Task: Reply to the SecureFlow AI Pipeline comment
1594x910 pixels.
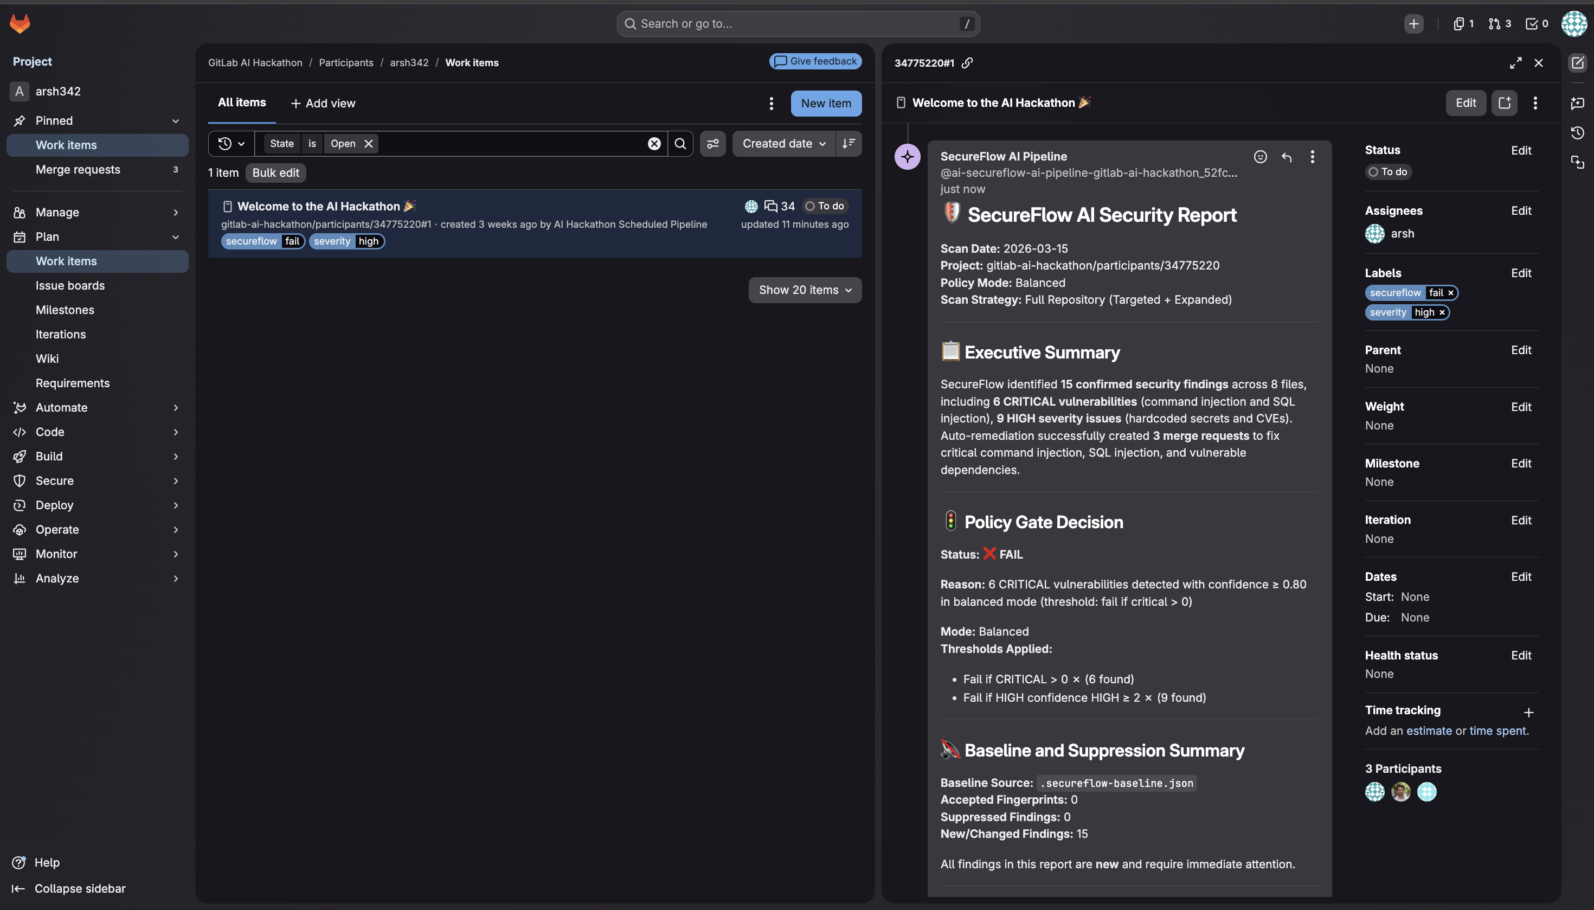Action: (1287, 157)
